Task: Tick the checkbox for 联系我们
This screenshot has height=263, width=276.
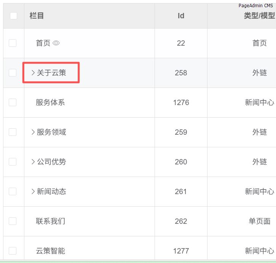Action: [13, 221]
